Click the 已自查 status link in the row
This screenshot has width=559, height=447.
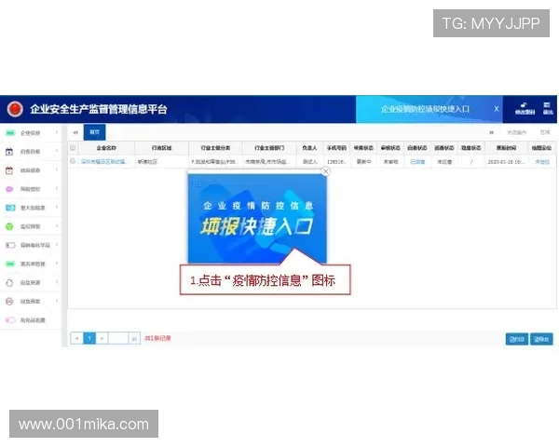[417, 162]
